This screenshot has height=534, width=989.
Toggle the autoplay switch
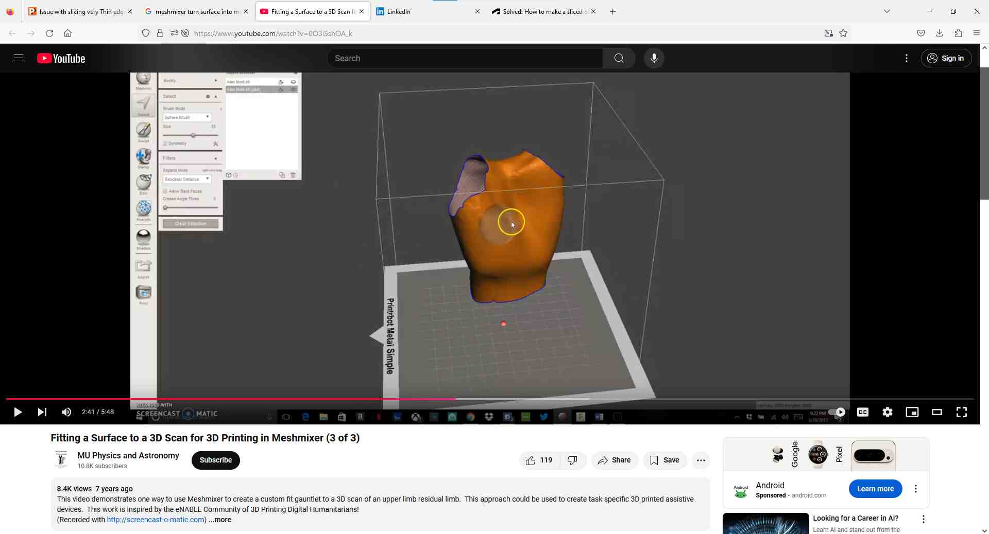(837, 412)
